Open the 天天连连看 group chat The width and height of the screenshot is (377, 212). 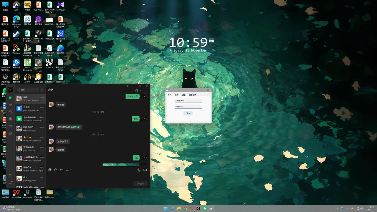(30, 149)
